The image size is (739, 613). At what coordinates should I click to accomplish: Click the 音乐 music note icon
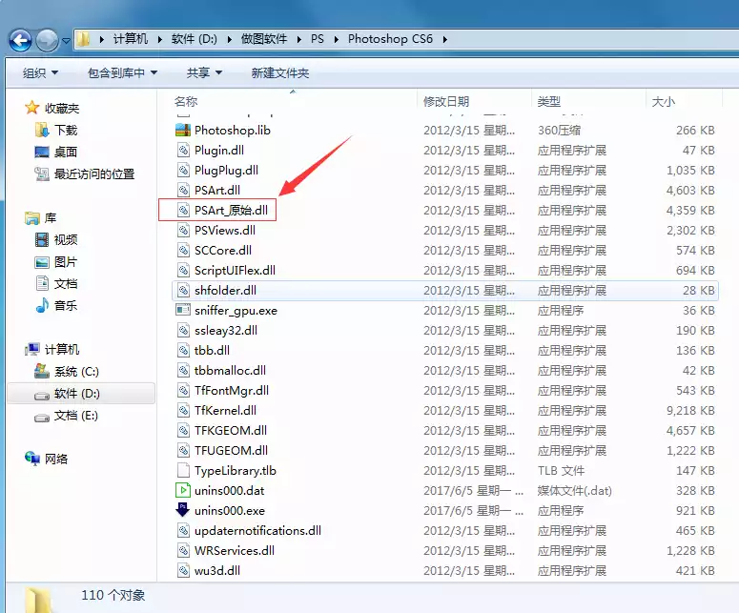42,305
